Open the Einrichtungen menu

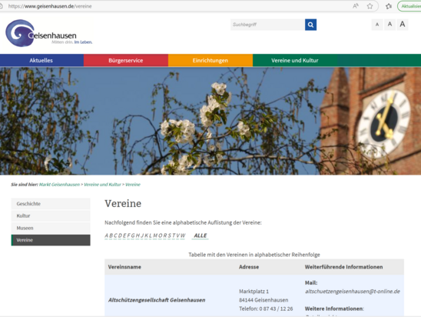point(210,61)
